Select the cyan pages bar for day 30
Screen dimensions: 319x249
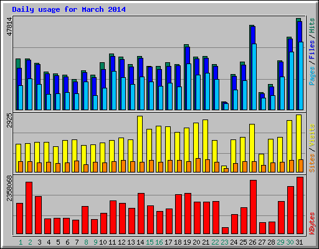(x=292, y=81)
